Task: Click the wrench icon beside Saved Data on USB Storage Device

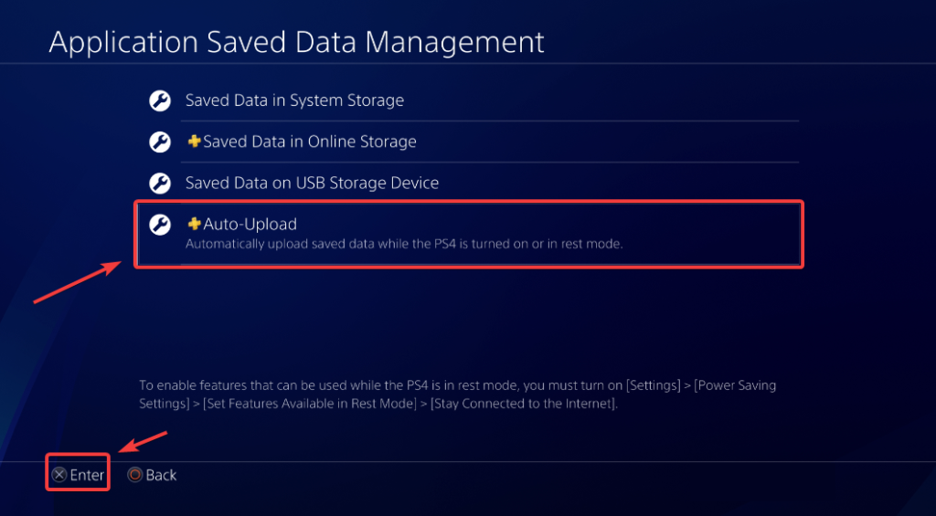Action: 160,184
